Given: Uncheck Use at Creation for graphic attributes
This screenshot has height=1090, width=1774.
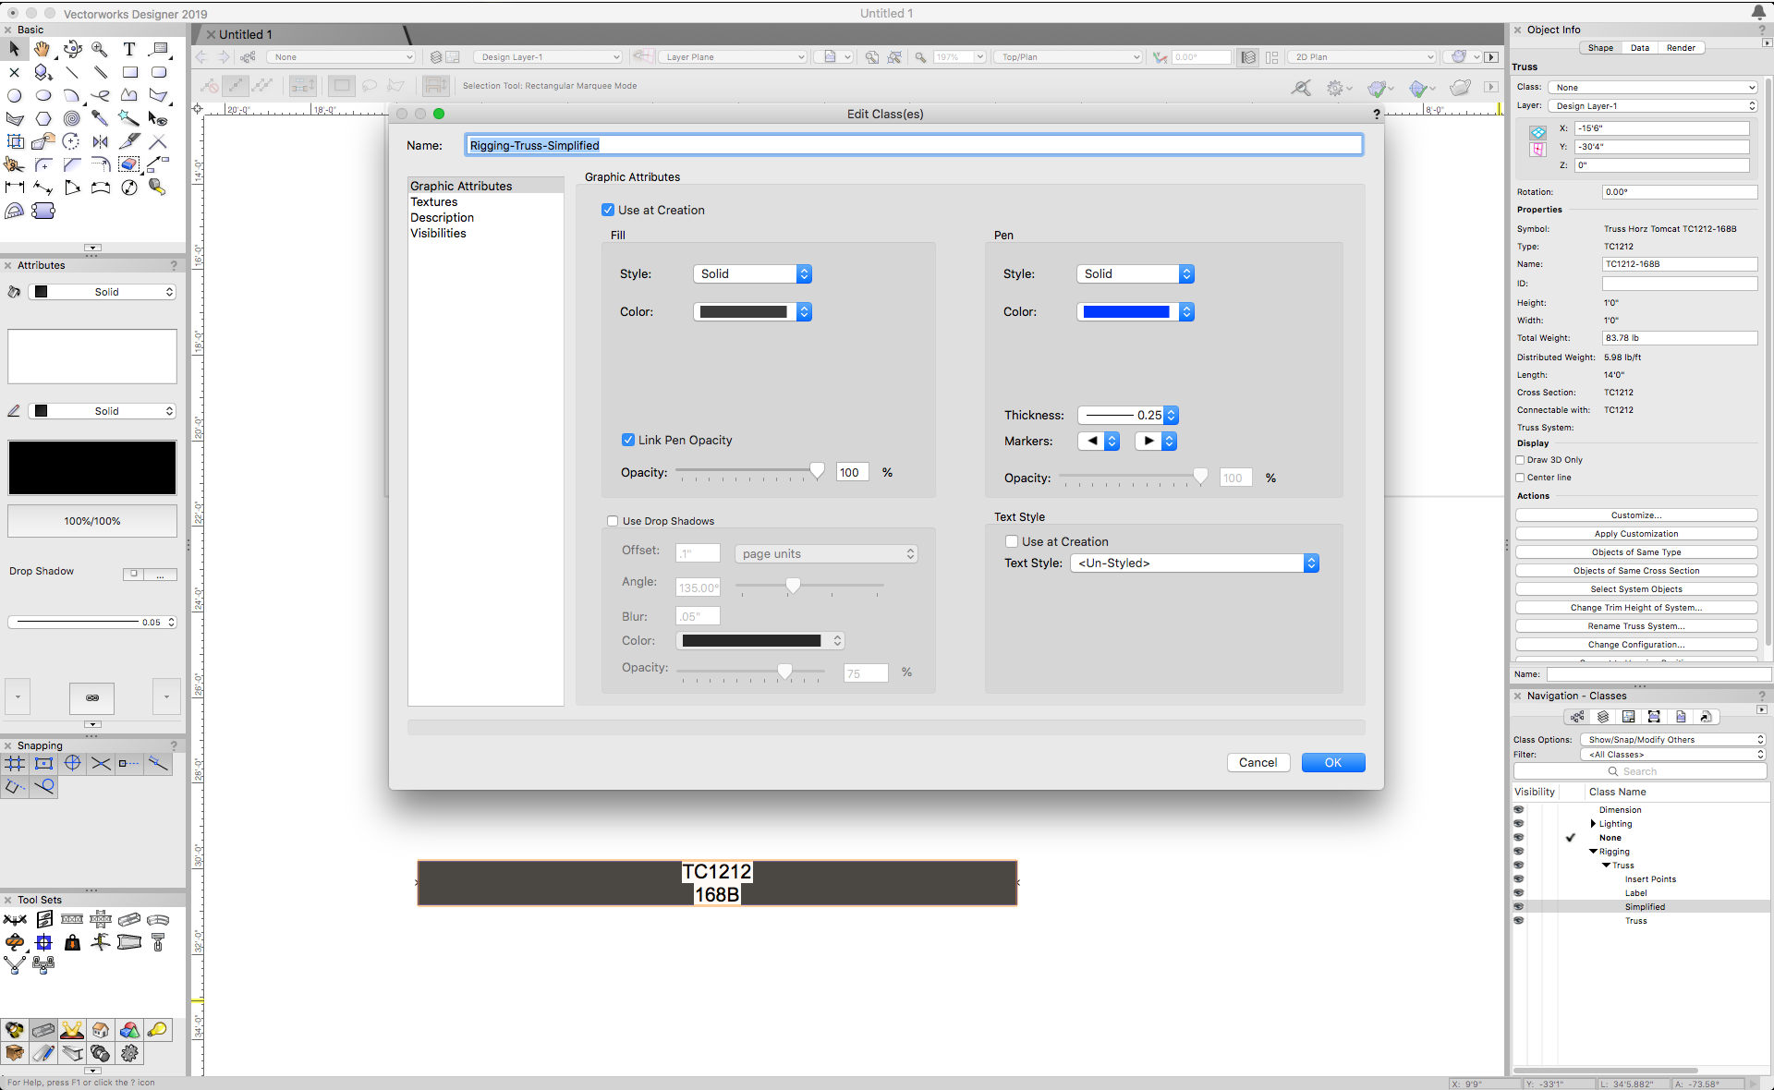Looking at the screenshot, I should pyautogui.click(x=608, y=210).
